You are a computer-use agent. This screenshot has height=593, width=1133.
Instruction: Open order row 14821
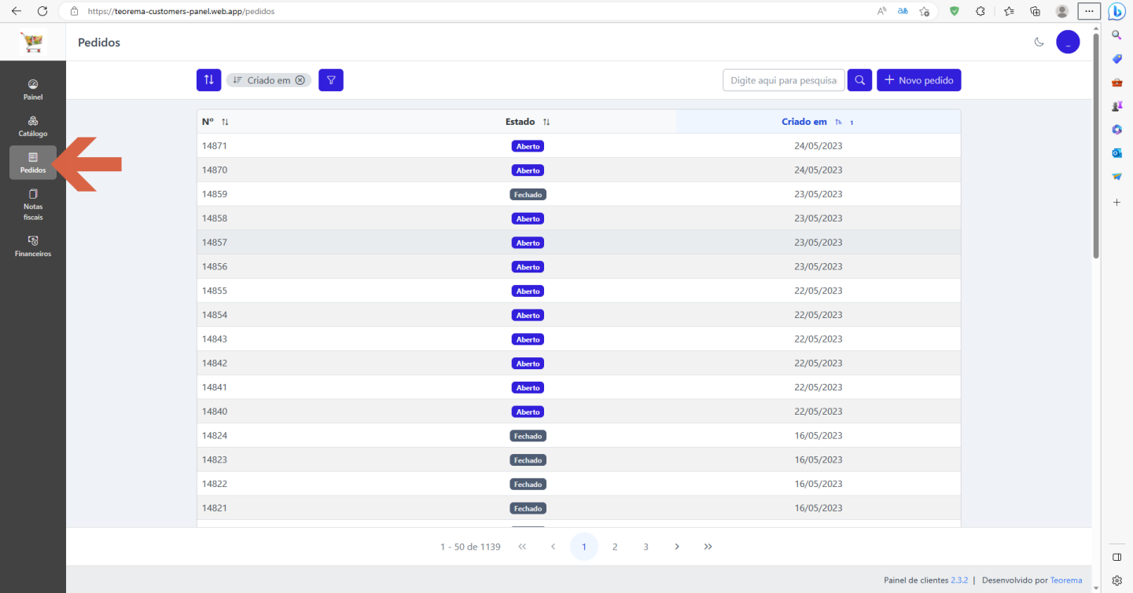coord(579,508)
